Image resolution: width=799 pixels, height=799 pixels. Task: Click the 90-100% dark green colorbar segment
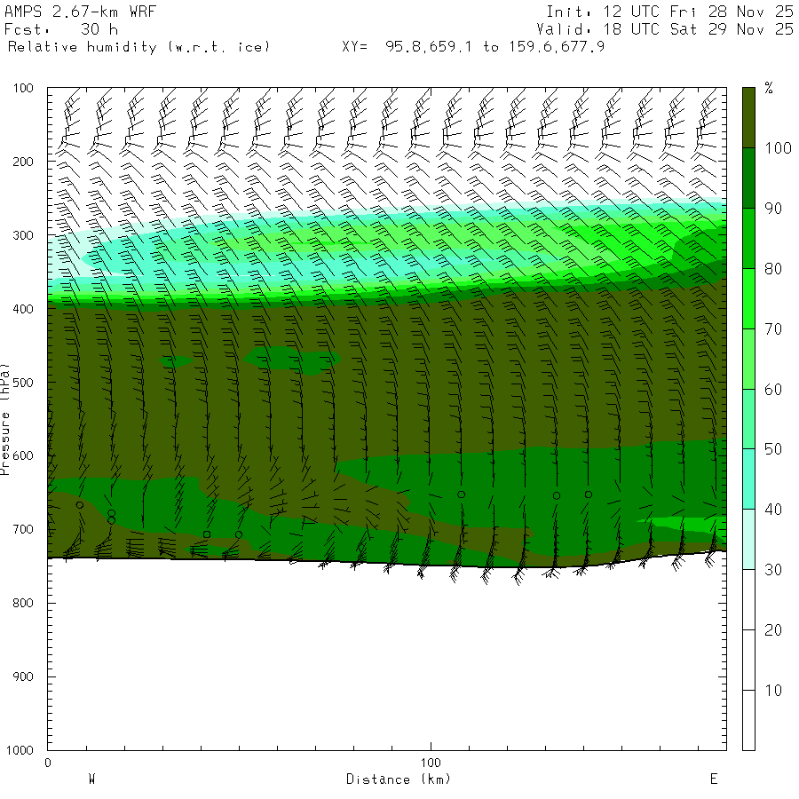point(748,178)
